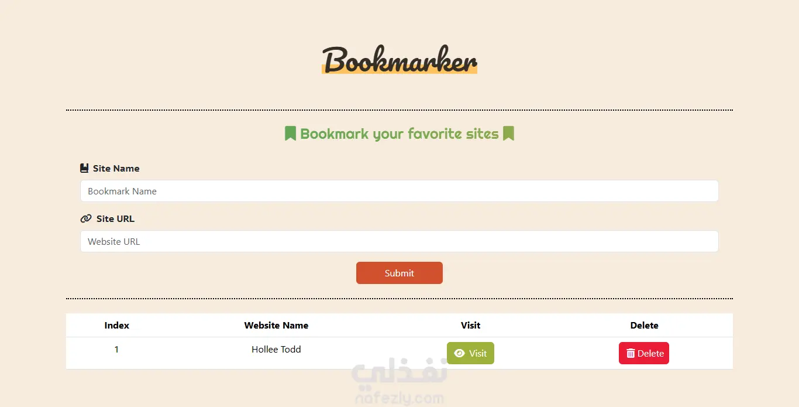Screen dimensions: 799x407
Task: Visit the Hollee Todd bookmark
Action: (470, 353)
